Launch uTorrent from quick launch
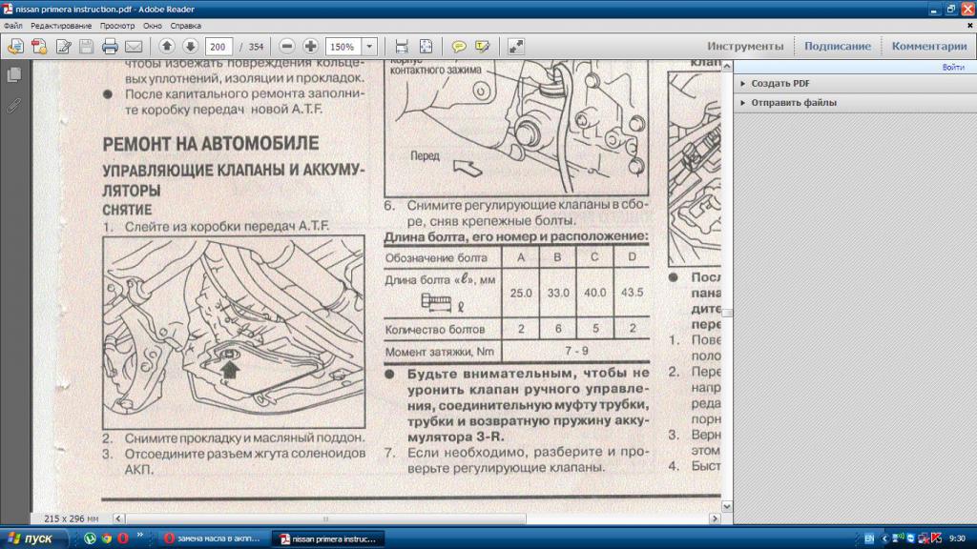Viewport: 977px width, 549px height. (x=90, y=539)
